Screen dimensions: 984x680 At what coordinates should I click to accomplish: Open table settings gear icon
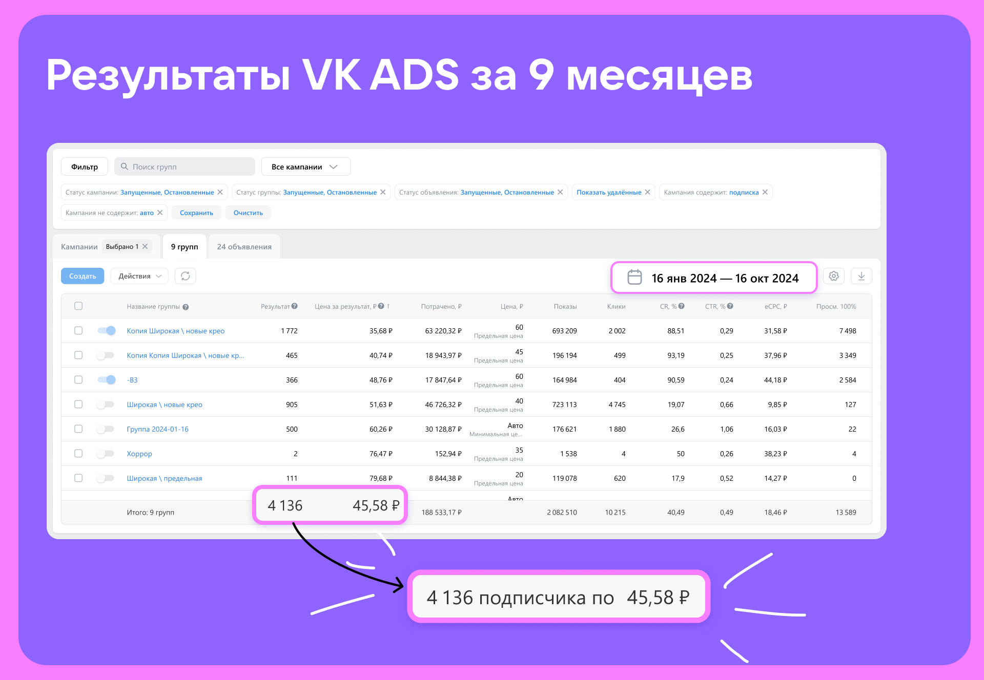point(834,276)
